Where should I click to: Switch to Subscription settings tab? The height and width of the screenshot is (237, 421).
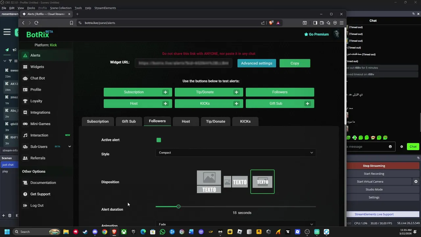tap(98, 121)
